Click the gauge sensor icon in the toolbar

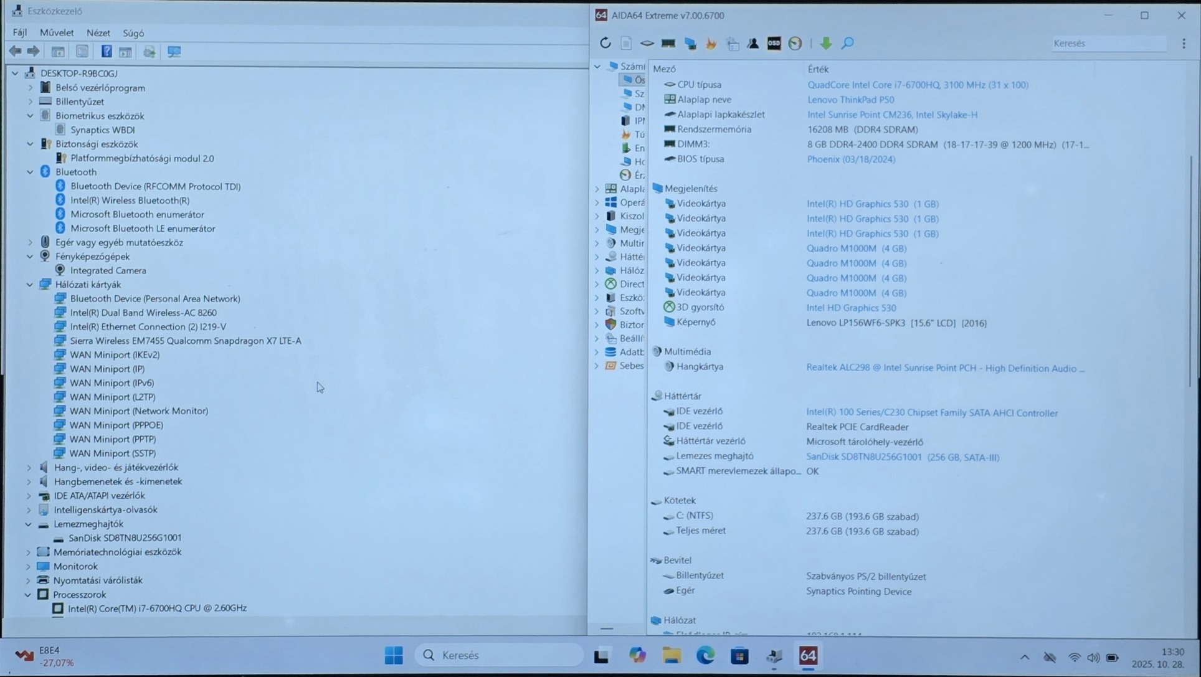click(795, 43)
